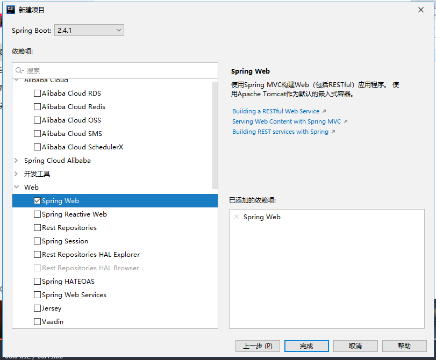This screenshot has width=436, height=360.
Task: Tick Alibaba Cloud SMS checkbox
Action: (x=37, y=133)
